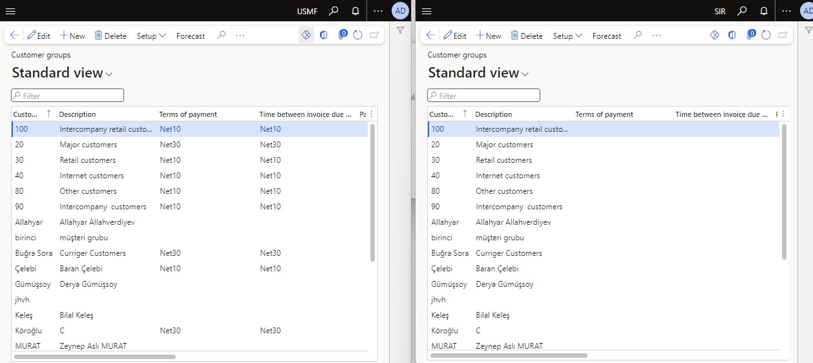Click Terms of payment header in USMF

188,114
